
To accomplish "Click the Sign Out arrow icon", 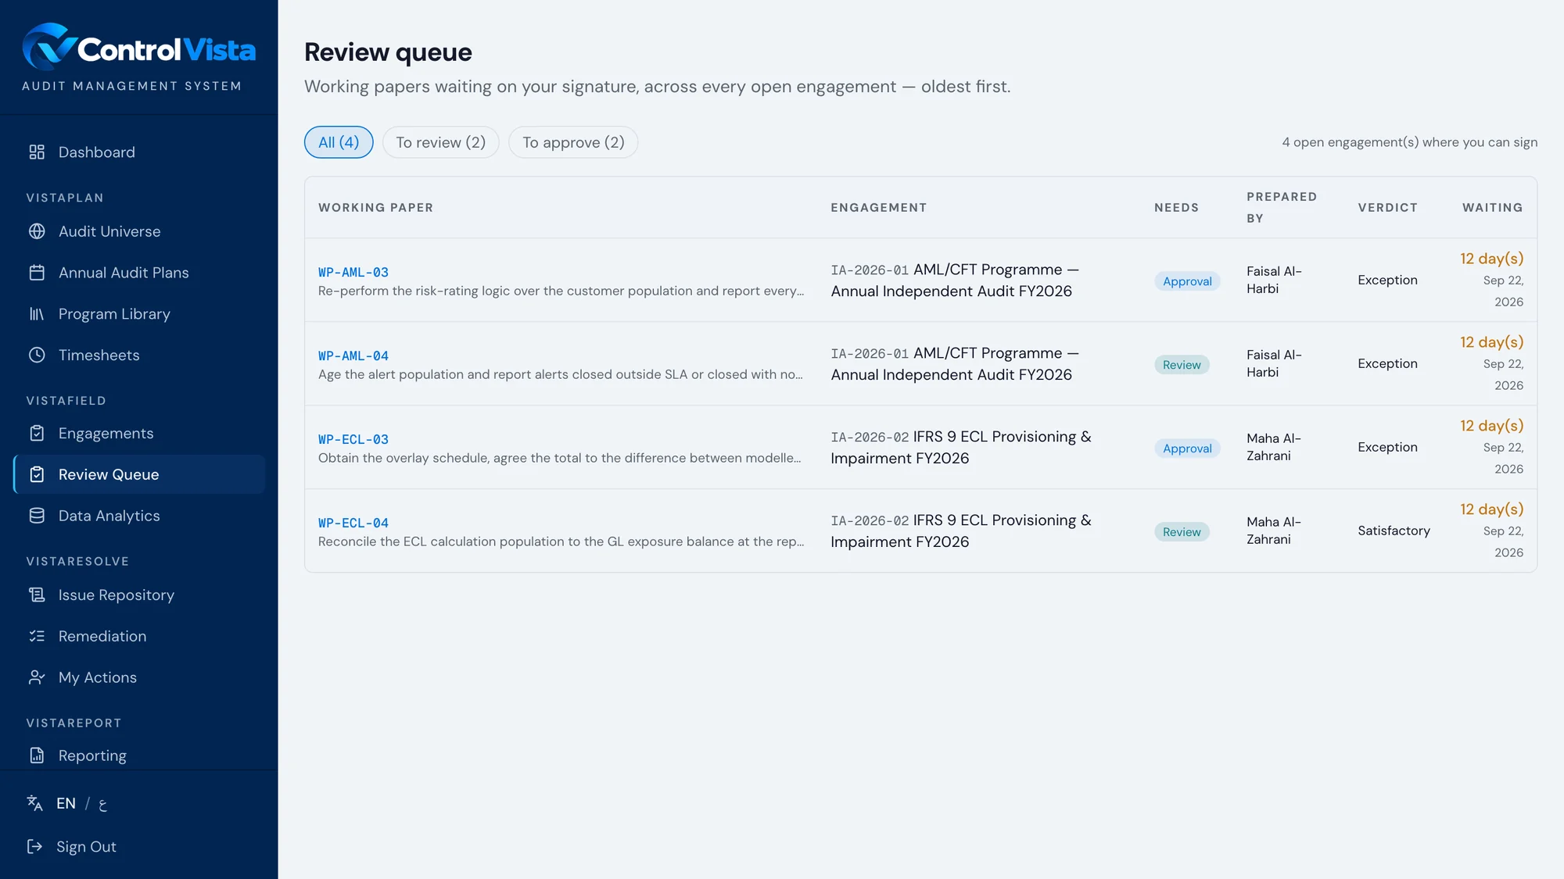I will click(34, 847).
